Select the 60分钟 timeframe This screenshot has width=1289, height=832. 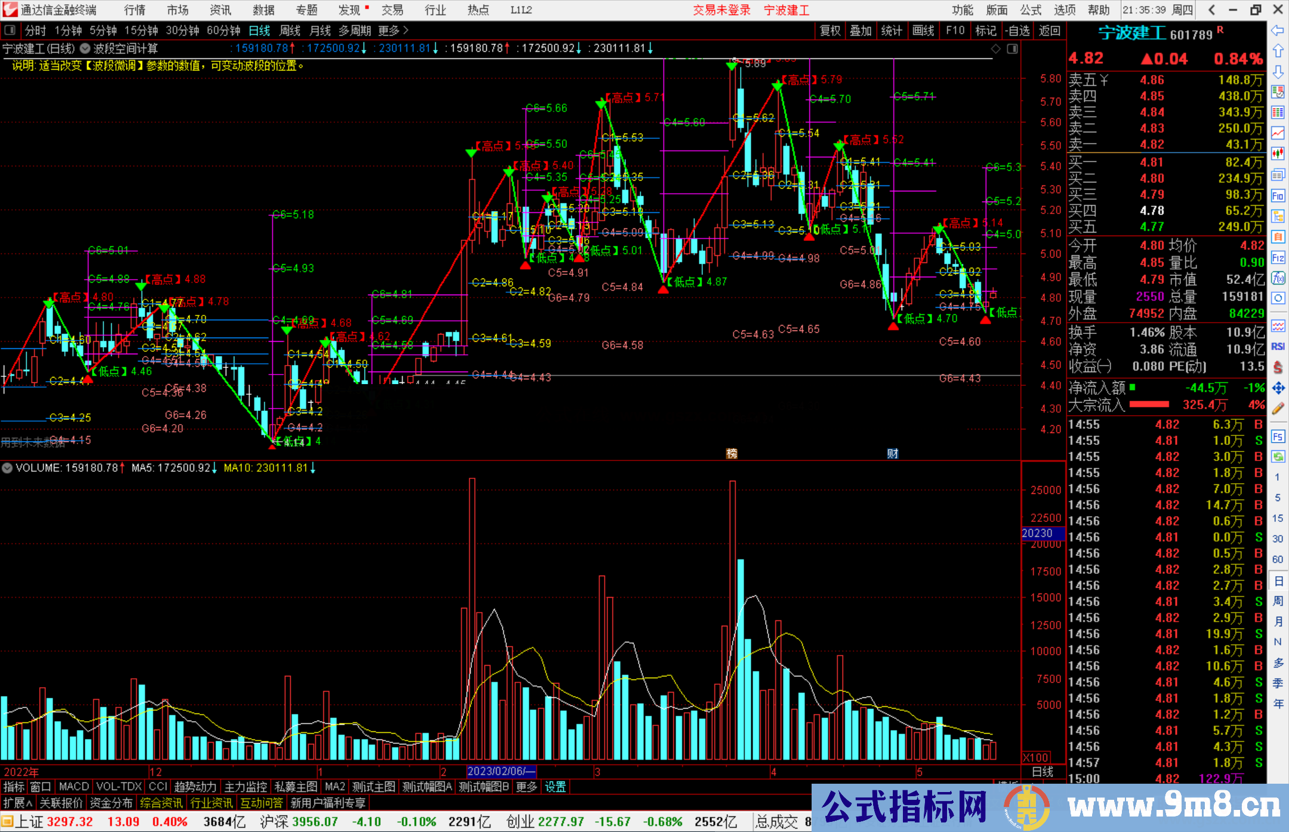tap(223, 30)
